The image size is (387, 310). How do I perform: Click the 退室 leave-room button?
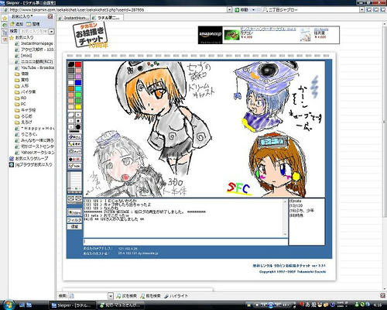coord(74,226)
